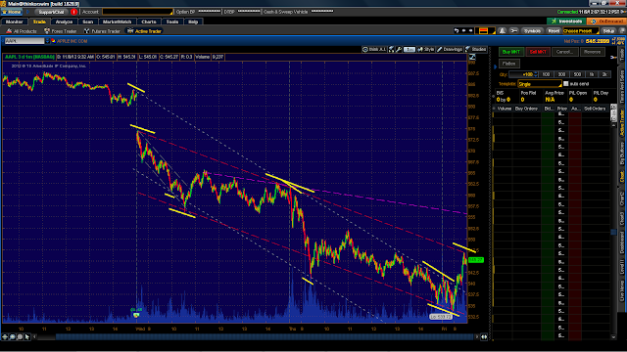Screen dimensions: 627x352
Task: Open the Home button
Action: tap(13, 12)
